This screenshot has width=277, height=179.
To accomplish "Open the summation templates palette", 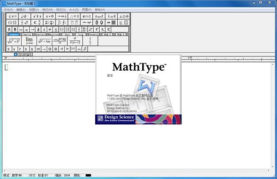I will click(x=49, y=23).
